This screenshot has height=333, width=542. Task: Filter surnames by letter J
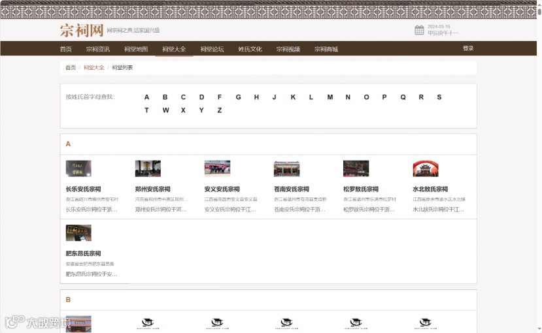click(x=274, y=97)
